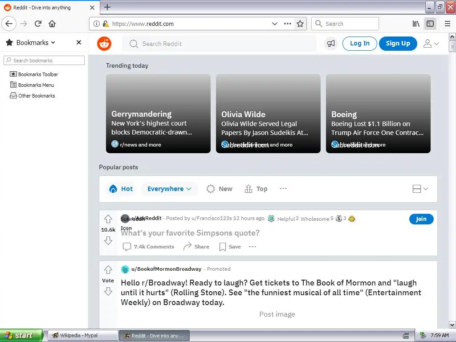Toggle the sidebar icon in browser toolbar
The width and height of the screenshot is (456, 342).
(430, 24)
